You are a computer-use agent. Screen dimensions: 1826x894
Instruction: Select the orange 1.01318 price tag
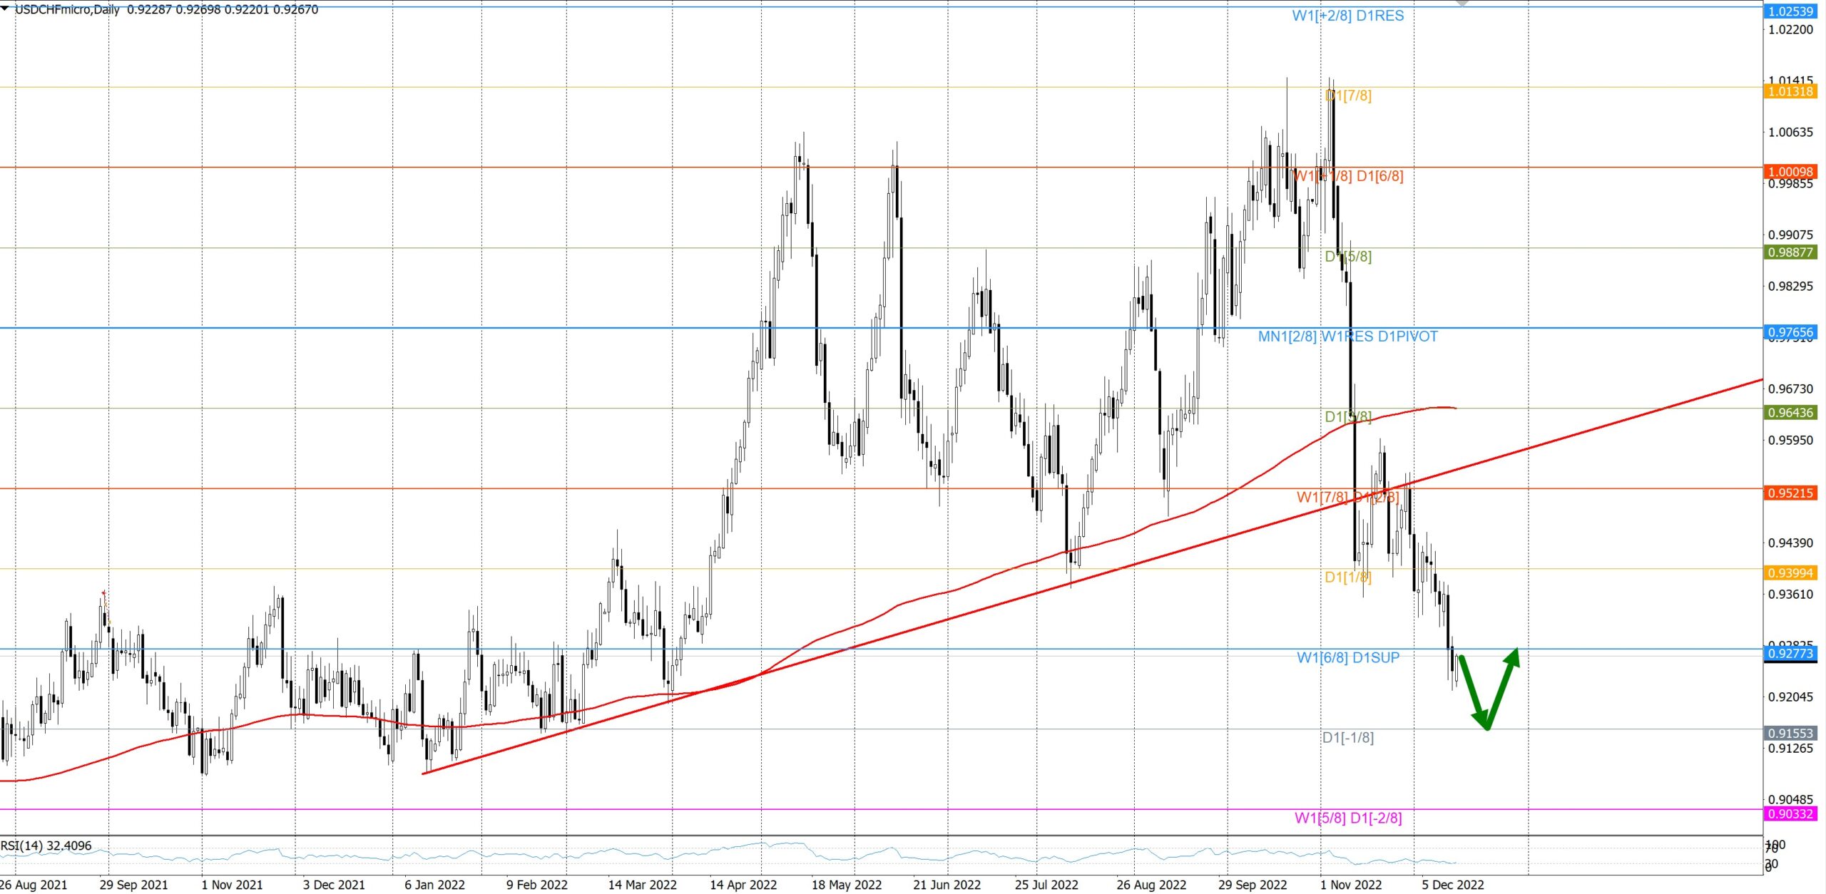click(1790, 91)
